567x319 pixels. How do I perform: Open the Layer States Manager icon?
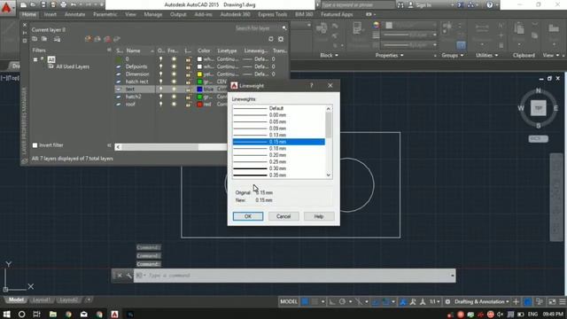(57, 39)
